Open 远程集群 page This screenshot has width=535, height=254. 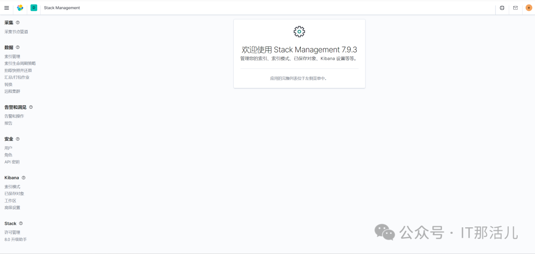click(12, 91)
